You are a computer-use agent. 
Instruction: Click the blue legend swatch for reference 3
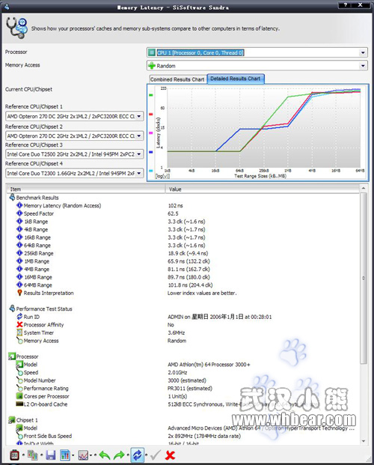coord(151,152)
